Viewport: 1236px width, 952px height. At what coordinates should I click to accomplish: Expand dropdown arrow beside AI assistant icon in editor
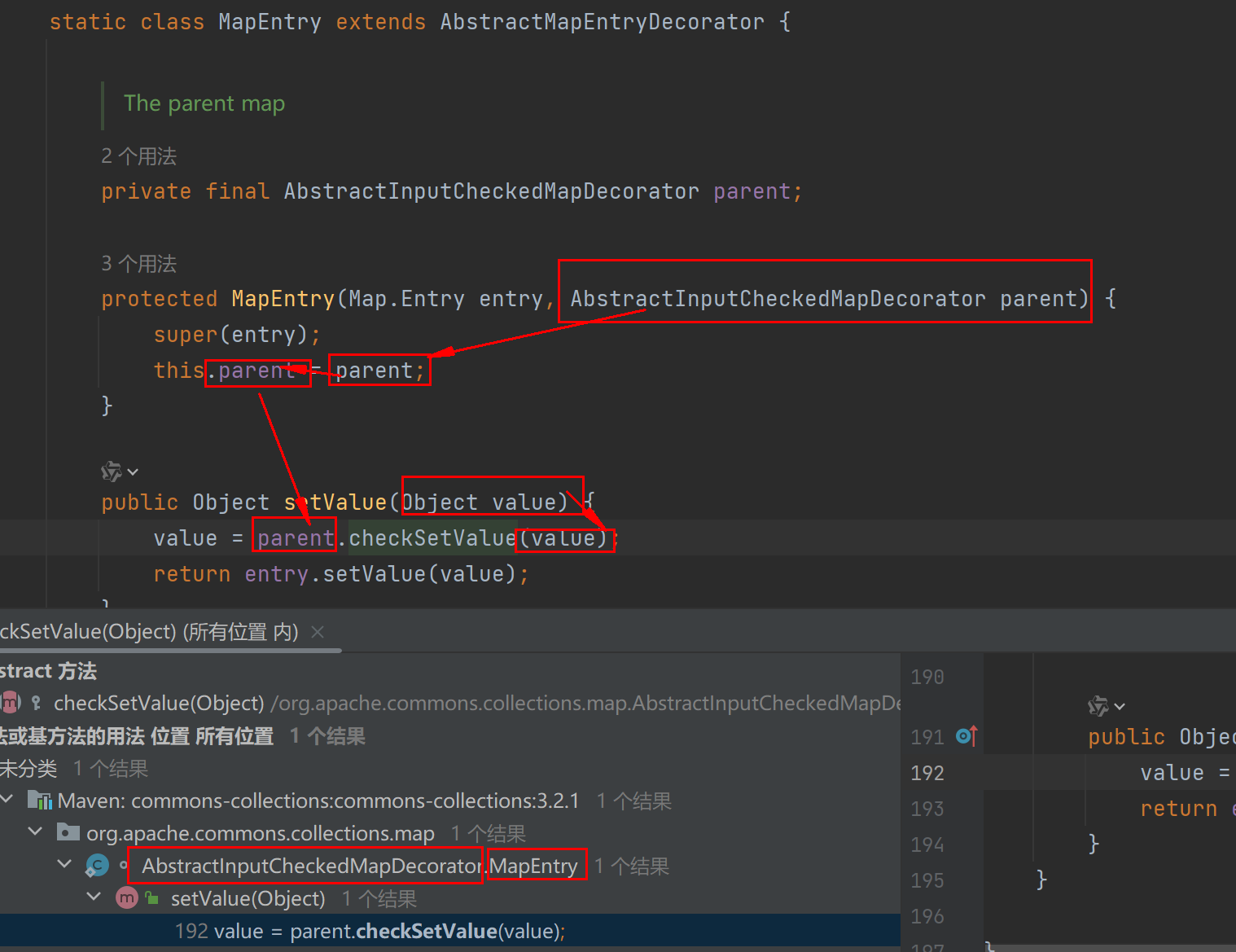click(x=133, y=472)
